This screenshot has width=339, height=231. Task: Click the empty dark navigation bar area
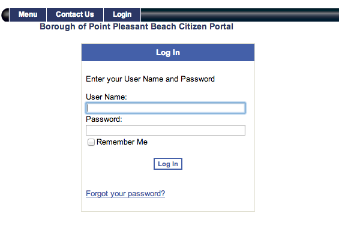tap(240, 15)
